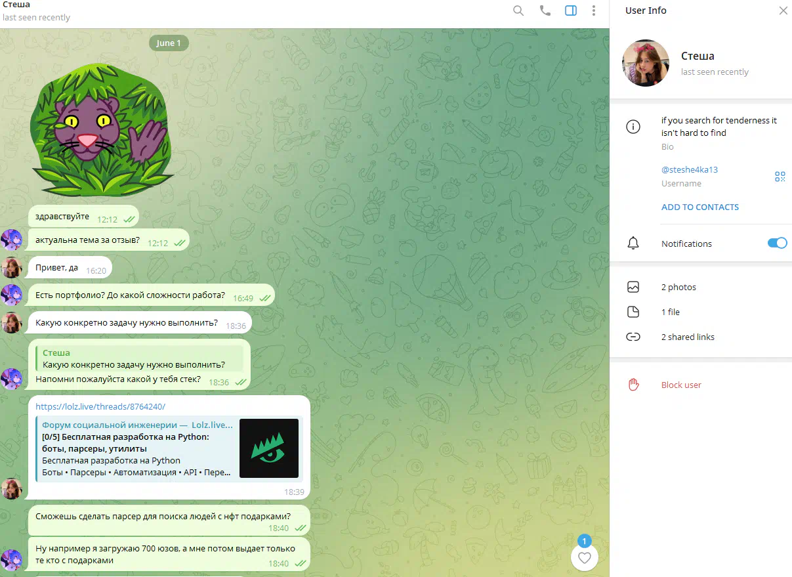This screenshot has width=792, height=577.
Task: Click the bio text "if you search for tenderness"
Action: [x=719, y=126]
